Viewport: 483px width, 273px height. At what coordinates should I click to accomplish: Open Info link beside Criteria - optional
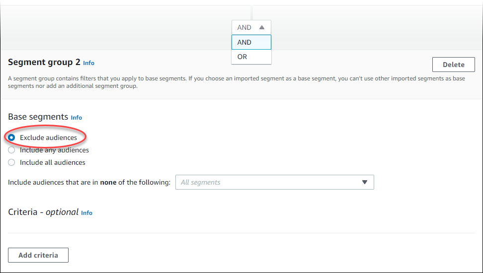[x=86, y=212]
